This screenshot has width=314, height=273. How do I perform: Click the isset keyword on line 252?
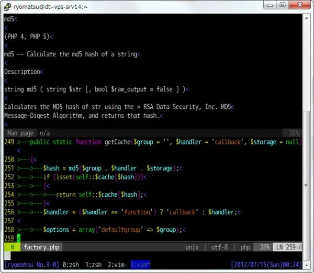(64, 177)
